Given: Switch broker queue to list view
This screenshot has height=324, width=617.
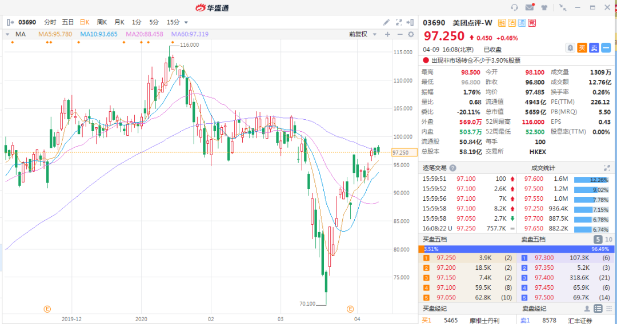Looking at the screenshot, I should (x=598, y=308).
